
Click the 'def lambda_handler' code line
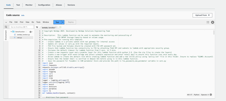pos(59,93)
